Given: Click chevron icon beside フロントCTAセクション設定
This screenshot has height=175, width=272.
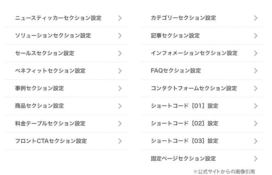Looking at the screenshot, I should [x=120, y=141].
